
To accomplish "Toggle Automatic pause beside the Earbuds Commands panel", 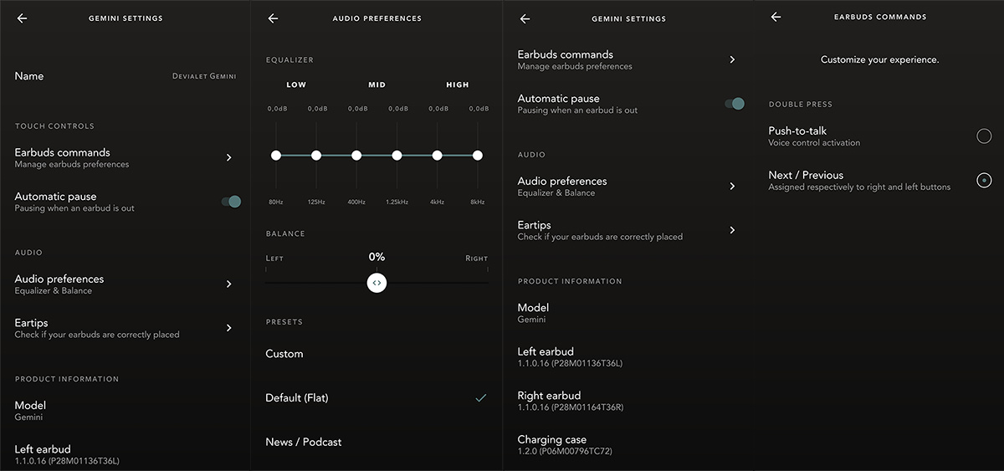I will point(735,104).
